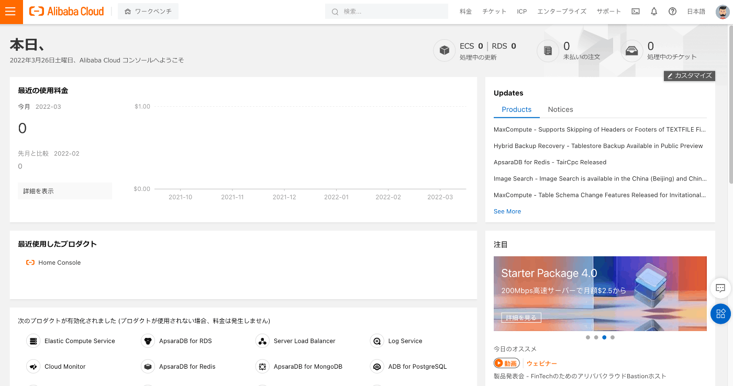Screen dimensions: 733x386
Task: Click the Alibaba Cloud logo
Action: [66, 11]
